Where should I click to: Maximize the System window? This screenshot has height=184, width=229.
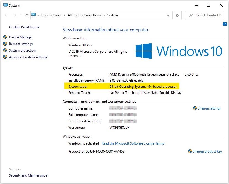pos(209,6)
